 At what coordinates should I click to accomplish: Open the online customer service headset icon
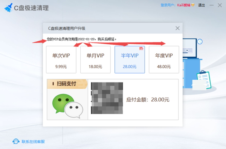coord(16,141)
